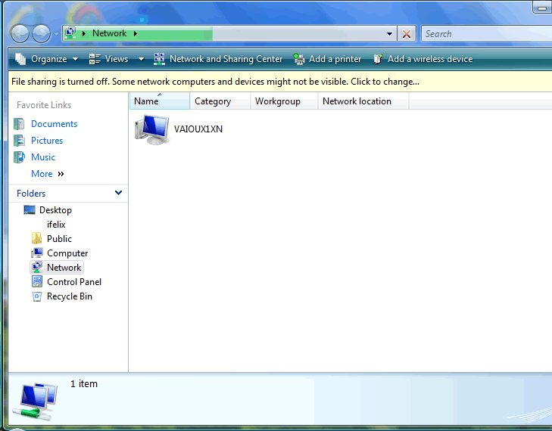Expand More favorite links
The width and height of the screenshot is (552, 431).
pyautogui.click(x=47, y=174)
